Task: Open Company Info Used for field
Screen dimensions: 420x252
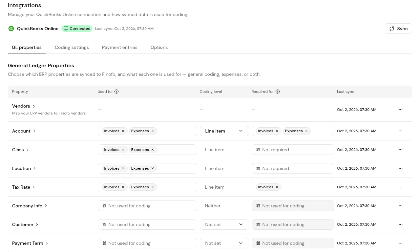Action: click(x=147, y=206)
